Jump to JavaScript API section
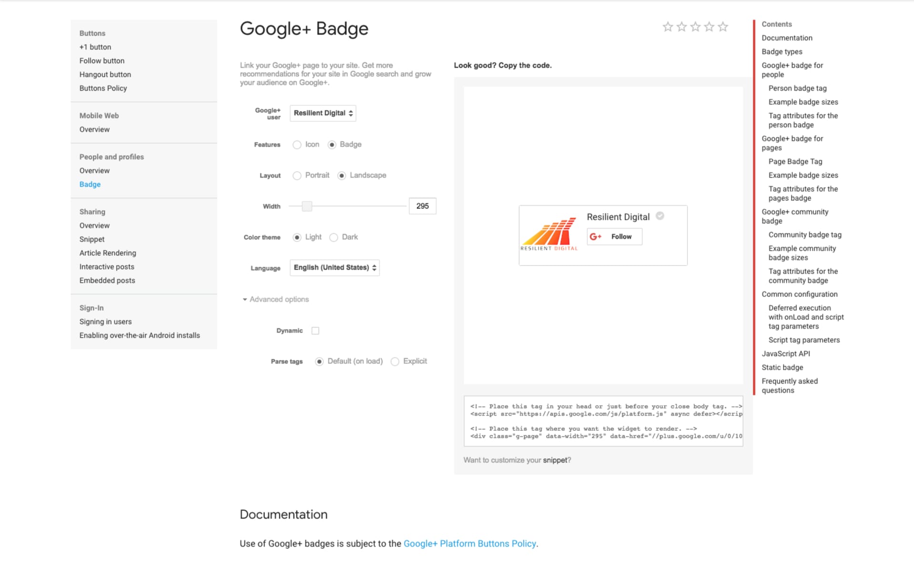 pyautogui.click(x=785, y=354)
